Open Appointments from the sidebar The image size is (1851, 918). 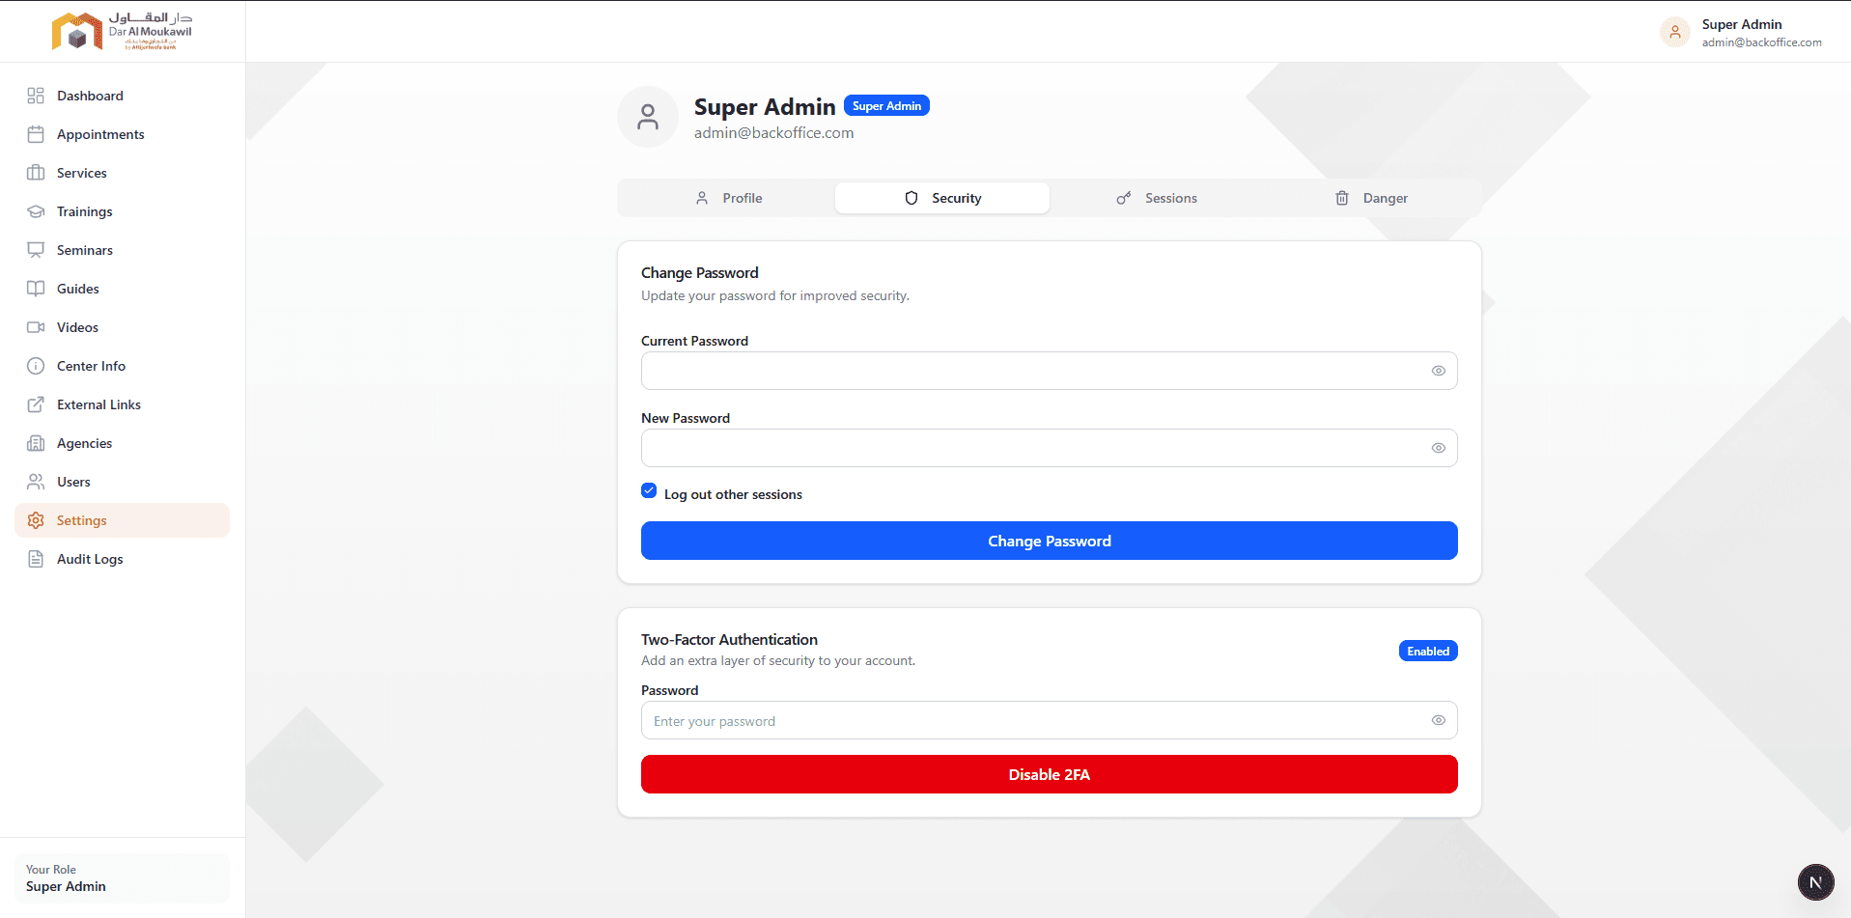(123, 134)
